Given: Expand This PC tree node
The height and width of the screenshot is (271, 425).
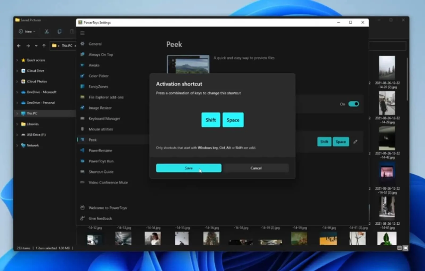Looking at the screenshot, I should click(x=17, y=113).
